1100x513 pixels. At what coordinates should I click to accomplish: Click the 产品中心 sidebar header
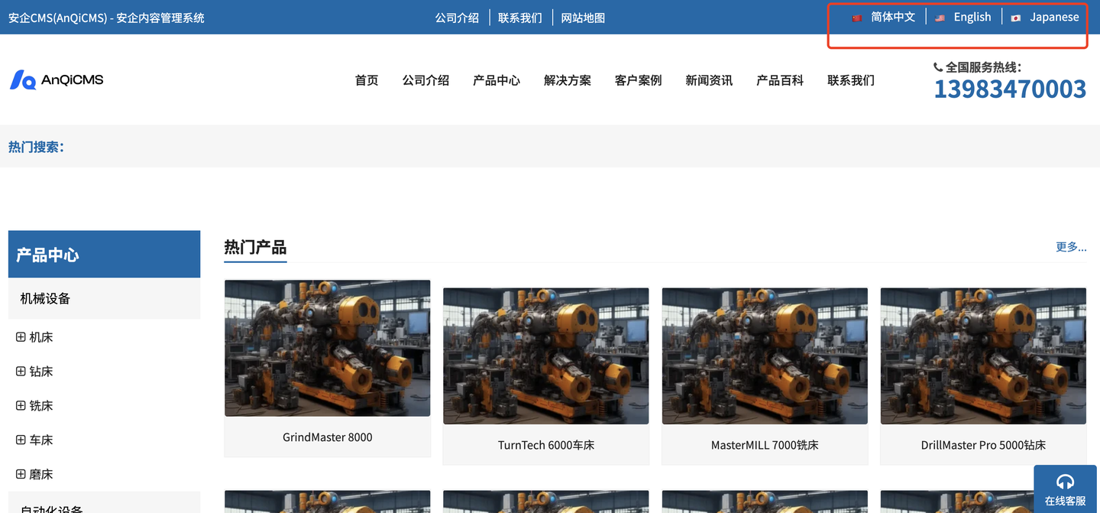click(x=104, y=255)
